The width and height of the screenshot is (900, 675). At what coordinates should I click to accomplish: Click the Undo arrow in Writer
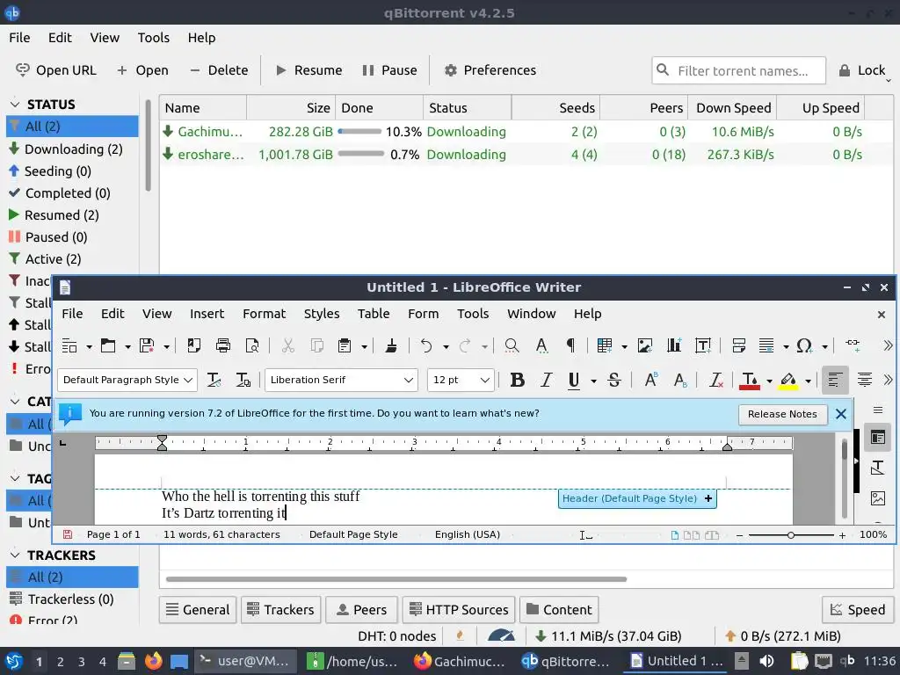pos(426,345)
